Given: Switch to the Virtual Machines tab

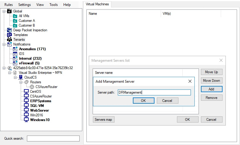Looking at the screenshot, I should tap(97, 4).
